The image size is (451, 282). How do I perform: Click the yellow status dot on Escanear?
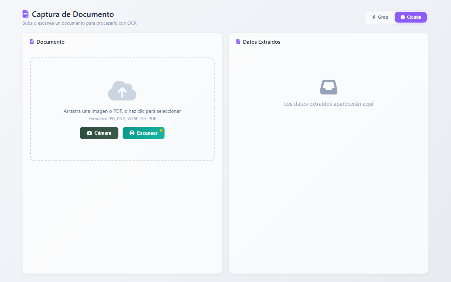tap(161, 130)
